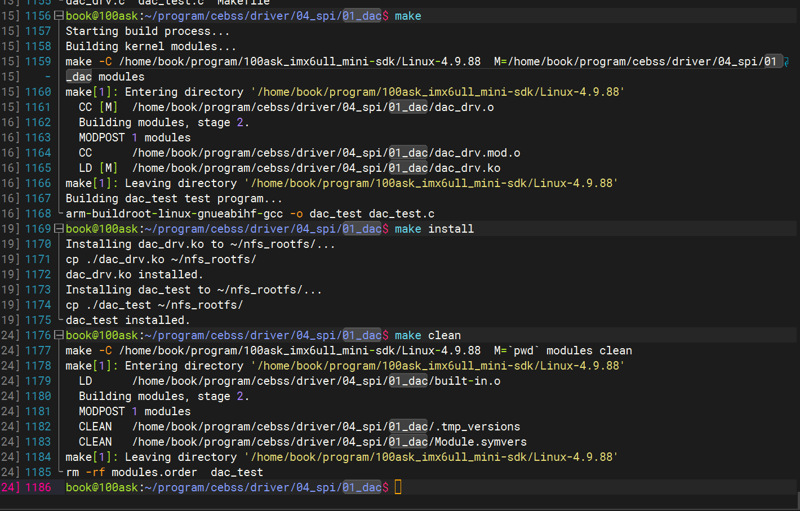
Task: Click 'Building dac_test test program...' line
Action: pyautogui.click(x=174, y=198)
